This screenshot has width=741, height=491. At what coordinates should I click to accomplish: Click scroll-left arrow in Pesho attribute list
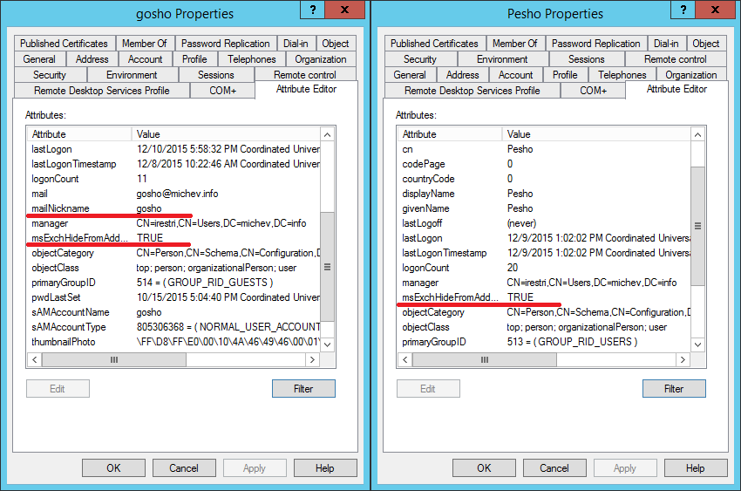tap(405, 359)
